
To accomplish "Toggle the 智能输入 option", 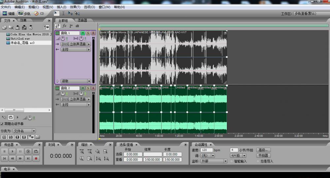I will (232, 161).
